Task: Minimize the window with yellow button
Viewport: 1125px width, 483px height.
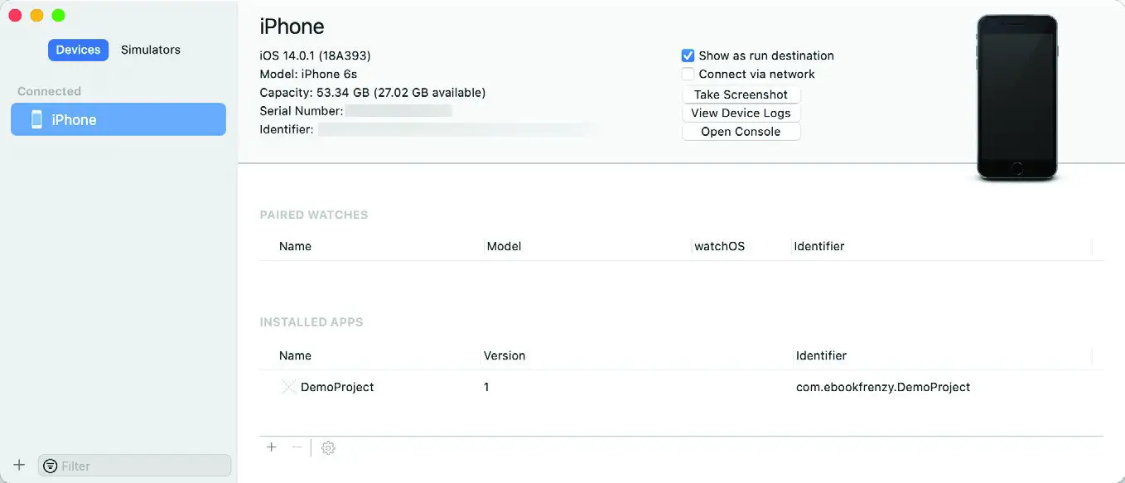Action: coord(36,16)
